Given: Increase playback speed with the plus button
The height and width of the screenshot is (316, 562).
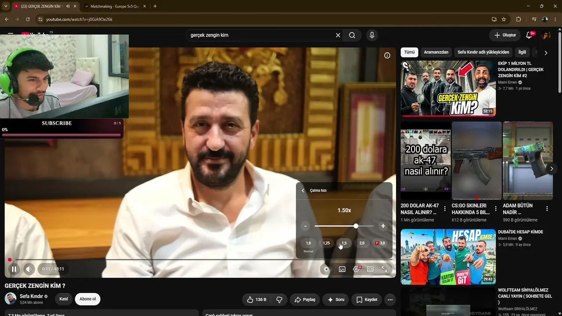Looking at the screenshot, I should pos(383,226).
